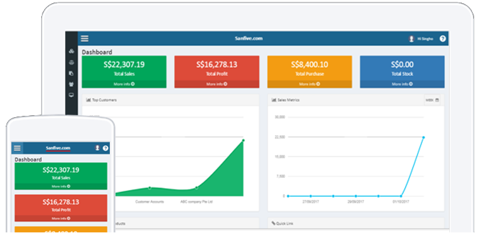Tap S$22,307.19 on the phone
This screenshot has width=483, height=233.
click(61, 170)
